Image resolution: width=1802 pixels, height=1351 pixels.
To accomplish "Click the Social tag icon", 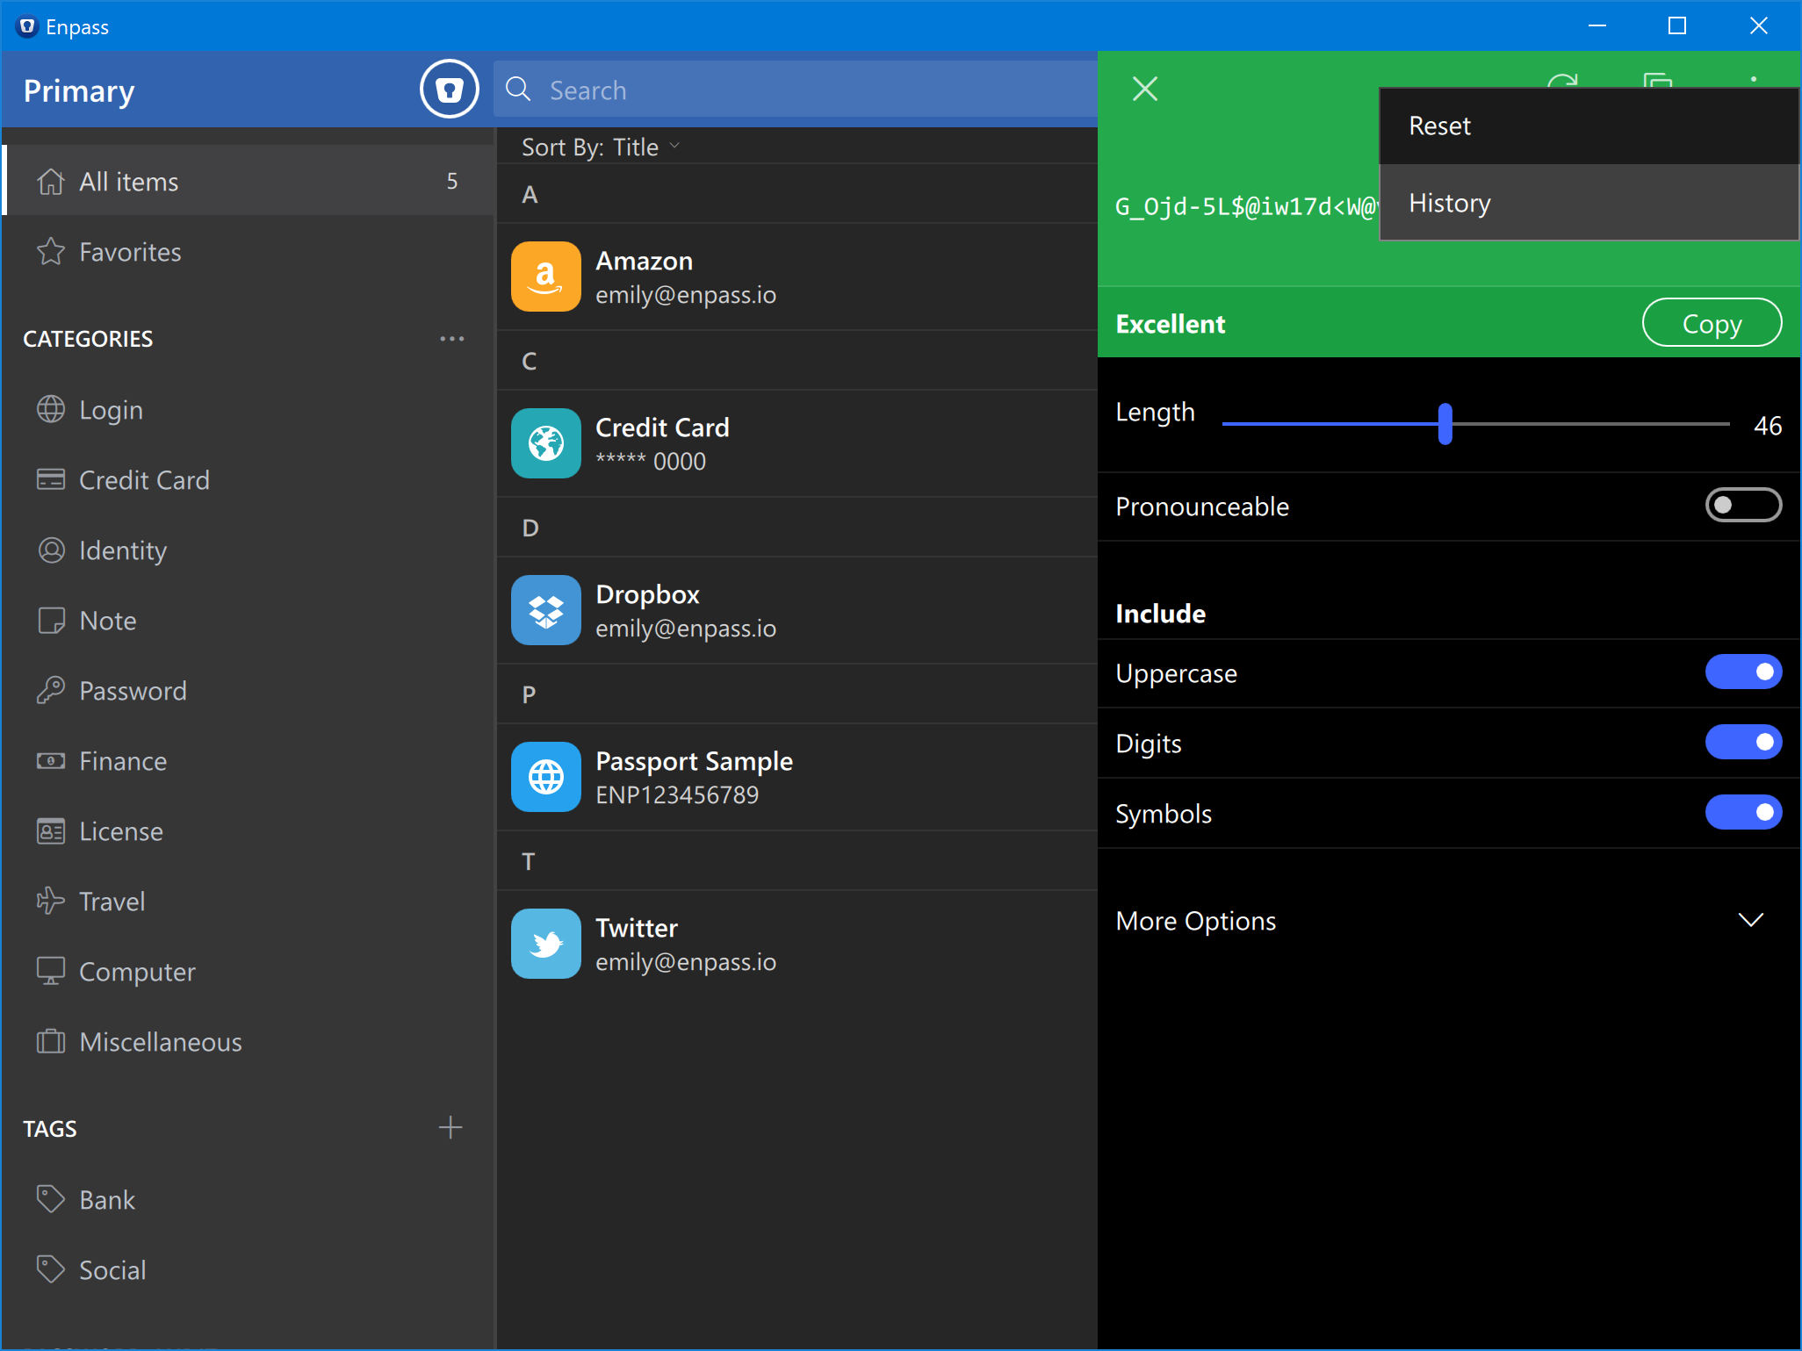I will tap(51, 1269).
